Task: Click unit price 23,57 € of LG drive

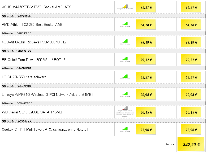Action: 146,77
